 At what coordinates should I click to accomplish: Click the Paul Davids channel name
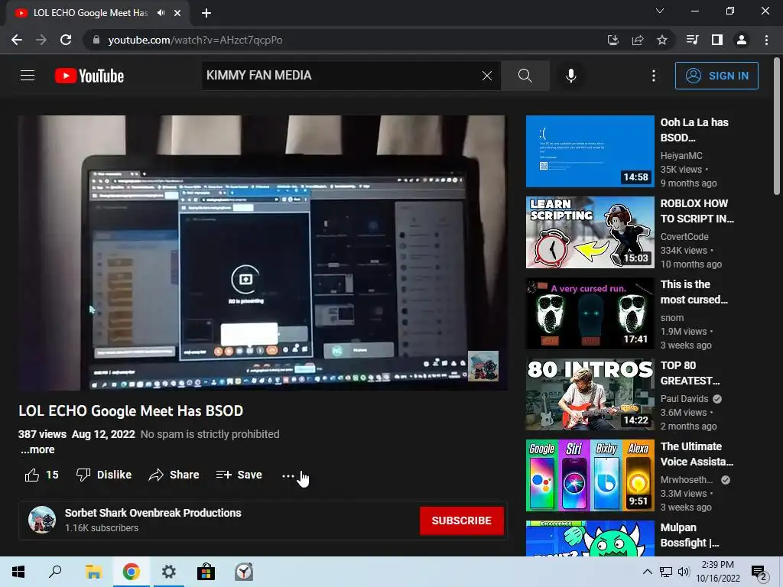tap(684, 399)
